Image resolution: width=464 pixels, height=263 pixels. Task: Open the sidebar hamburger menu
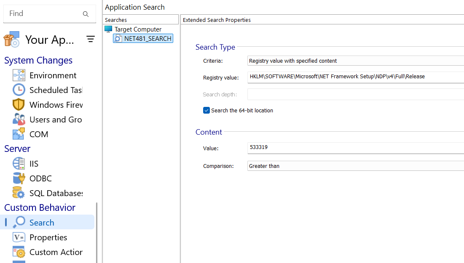pyautogui.click(x=91, y=40)
